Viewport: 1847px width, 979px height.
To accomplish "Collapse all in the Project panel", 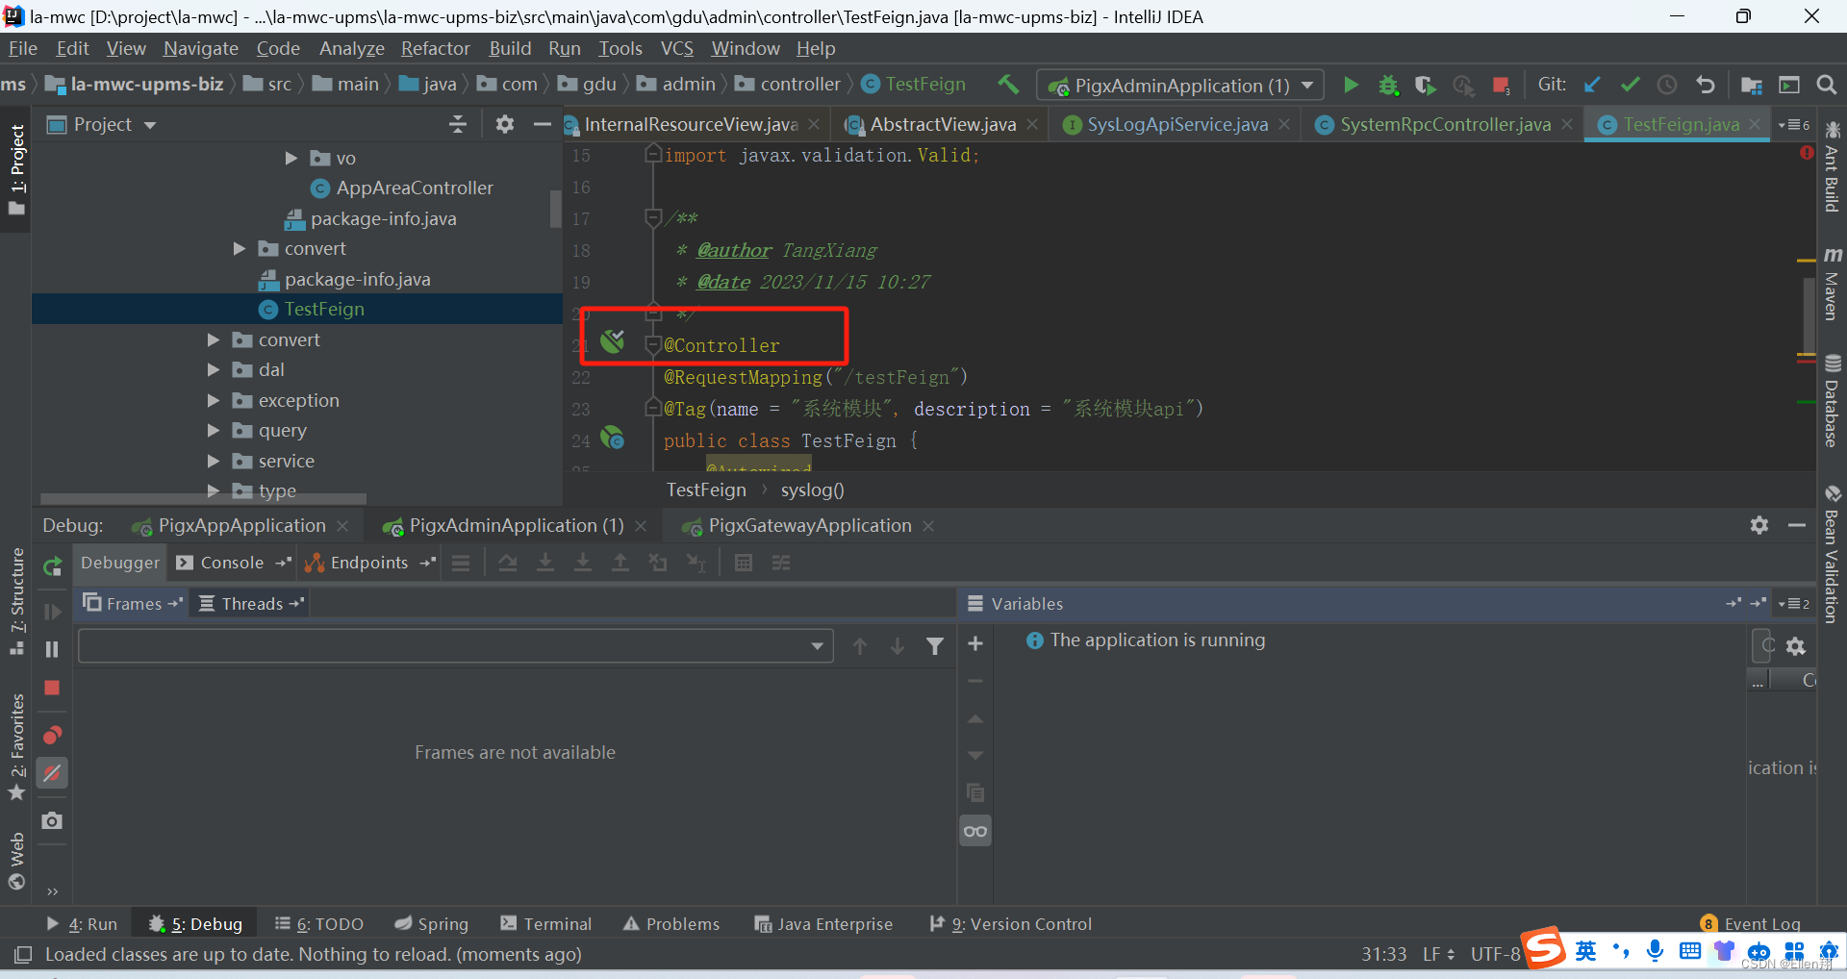I will click(x=458, y=124).
